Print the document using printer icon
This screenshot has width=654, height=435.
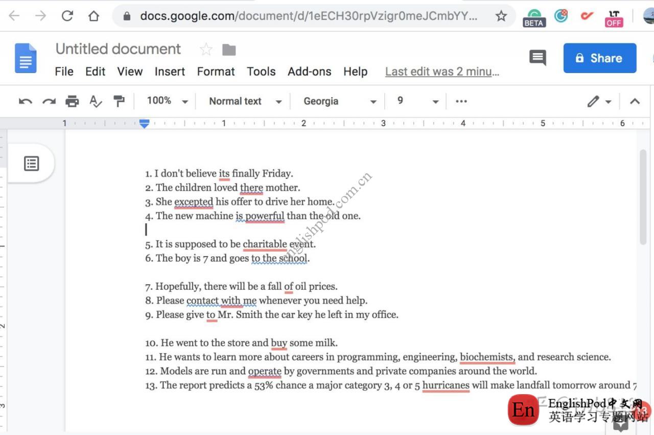72,101
